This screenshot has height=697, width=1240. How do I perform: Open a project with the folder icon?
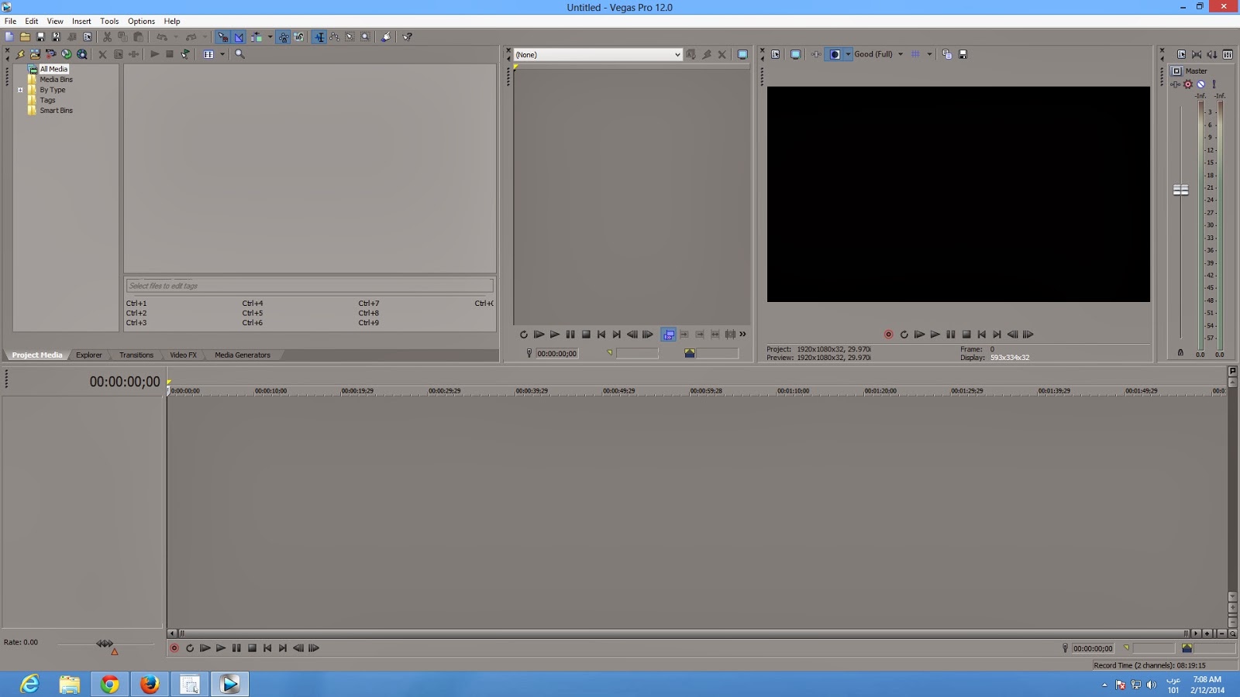(x=25, y=36)
